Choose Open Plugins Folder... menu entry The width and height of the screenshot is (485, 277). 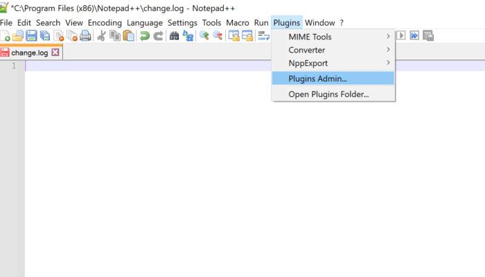(x=328, y=94)
